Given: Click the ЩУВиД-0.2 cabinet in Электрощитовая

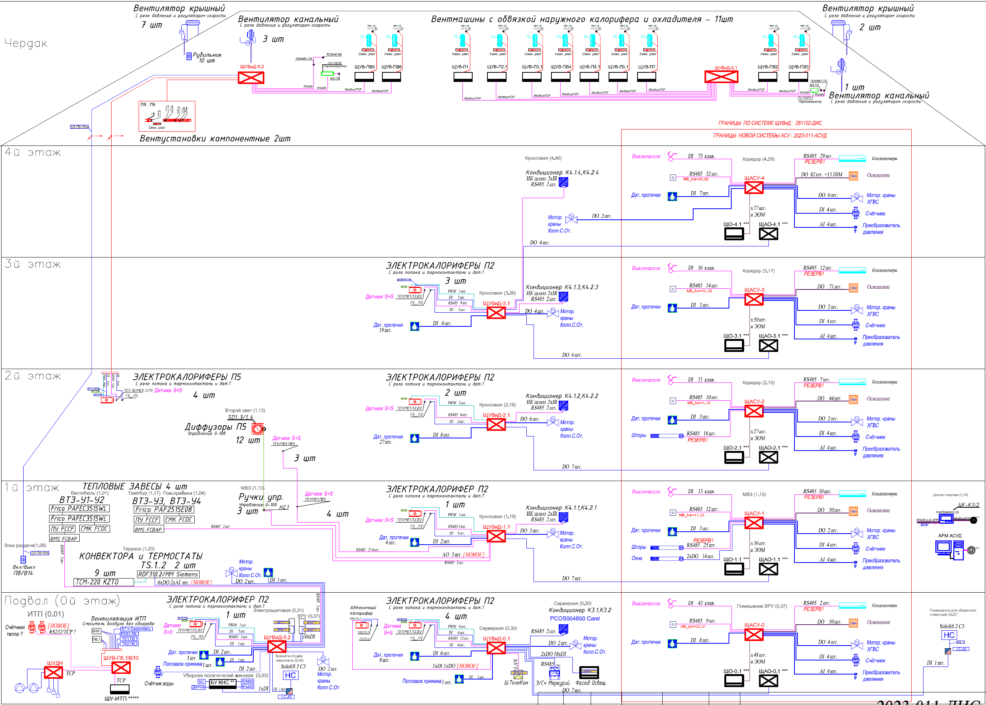Looking at the screenshot, I should point(276,647).
